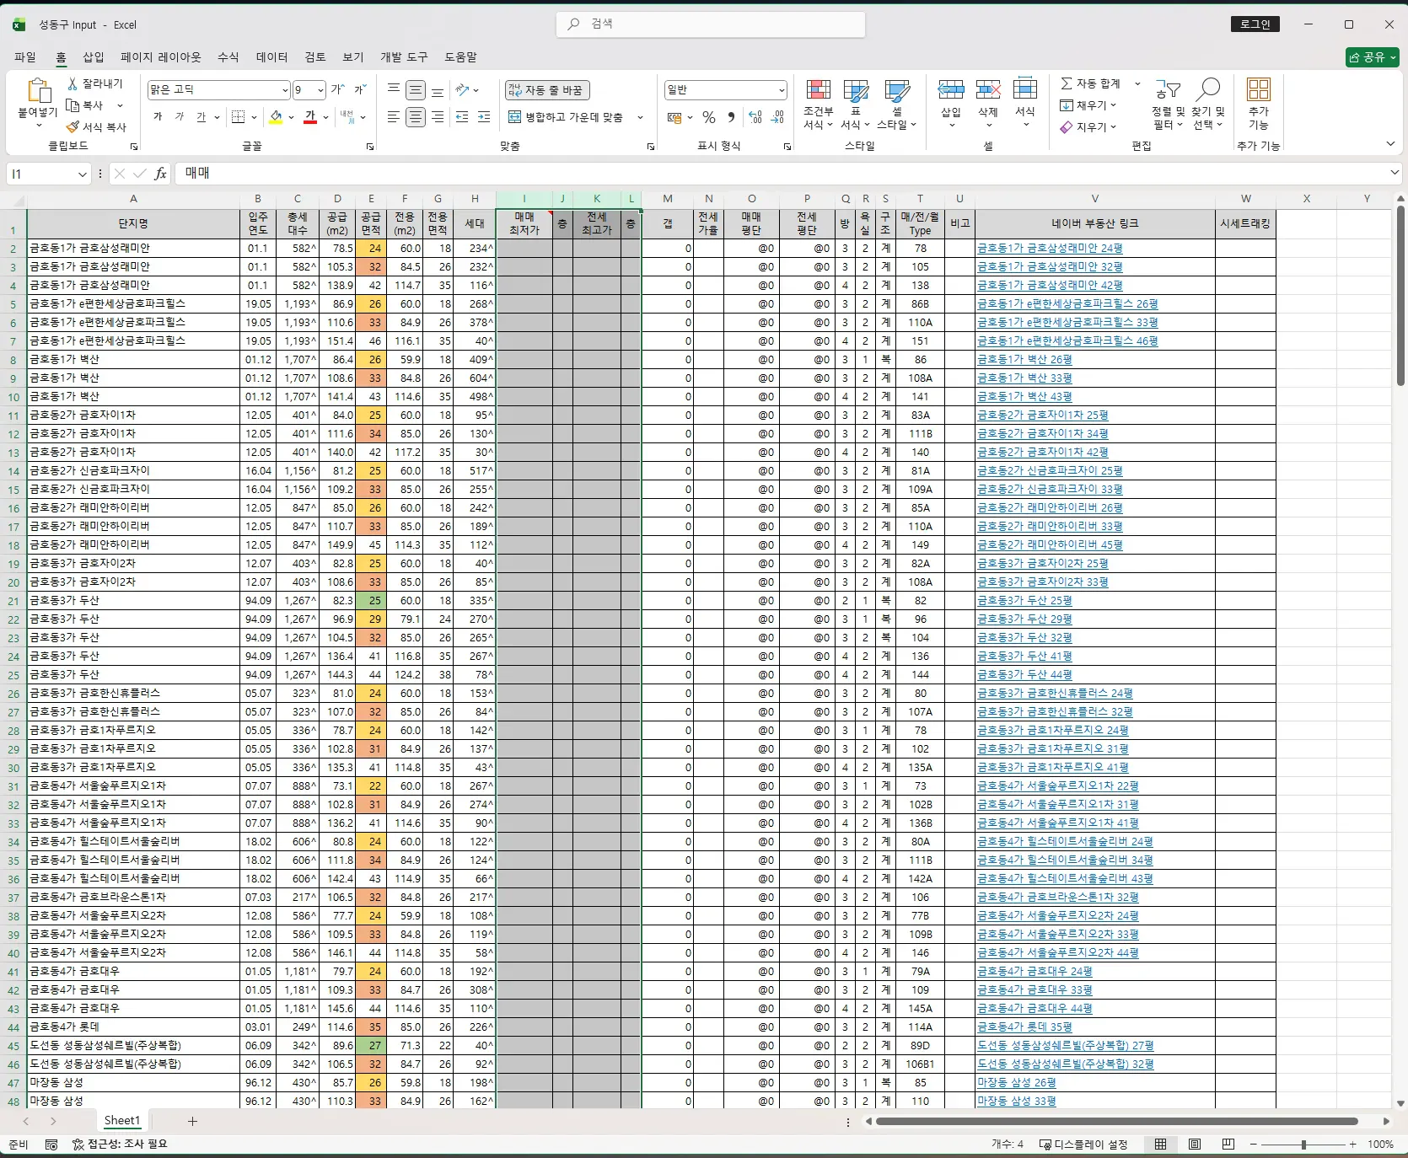Switch to the 개발 도구 tab

tap(404, 57)
